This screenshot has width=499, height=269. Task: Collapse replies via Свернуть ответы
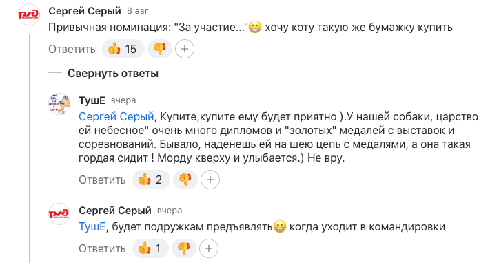(113, 74)
